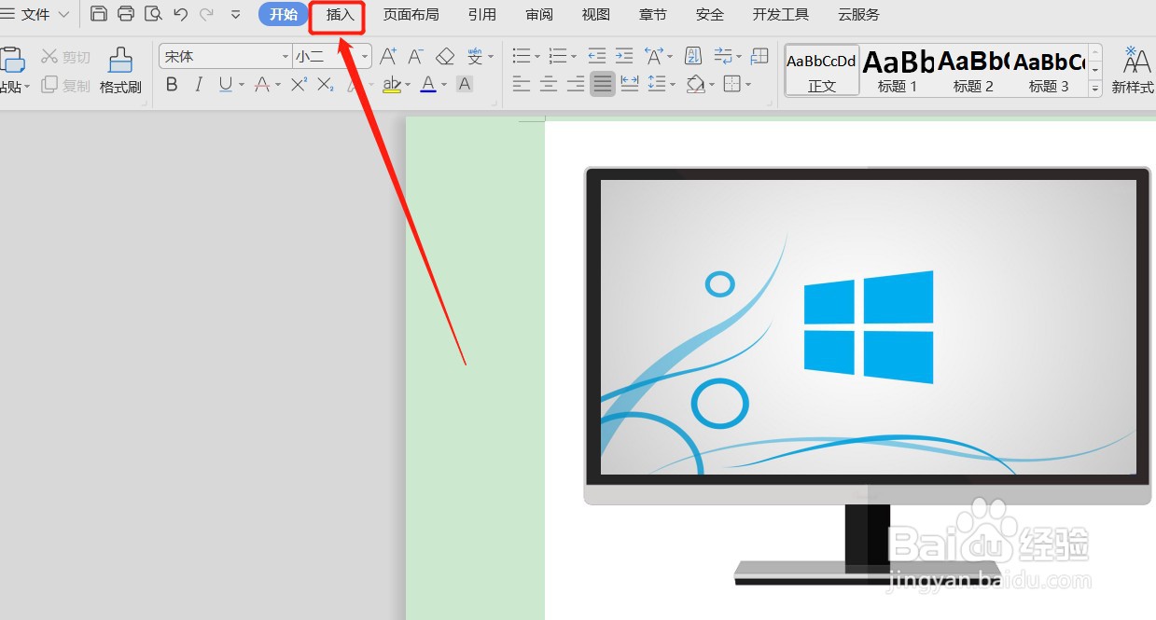This screenshot has height=620, width=1156.
Task: Open the font name 宋体 dropdown
Action: (x=285, y=57)
